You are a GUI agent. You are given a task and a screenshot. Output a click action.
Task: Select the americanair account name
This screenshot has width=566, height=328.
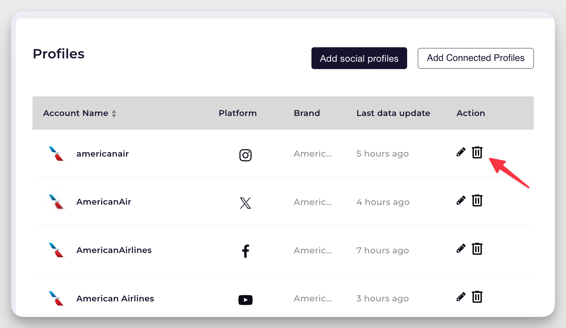pyautogui.click(x=102, y=154)
